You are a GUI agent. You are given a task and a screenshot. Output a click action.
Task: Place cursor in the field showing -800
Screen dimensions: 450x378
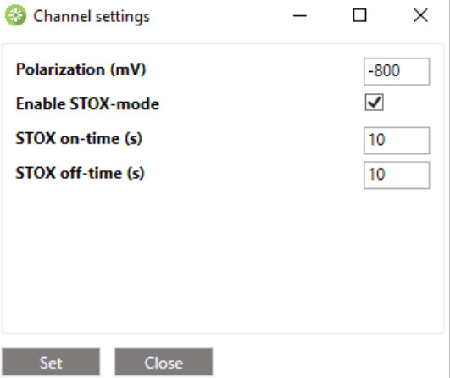[397, 71]
